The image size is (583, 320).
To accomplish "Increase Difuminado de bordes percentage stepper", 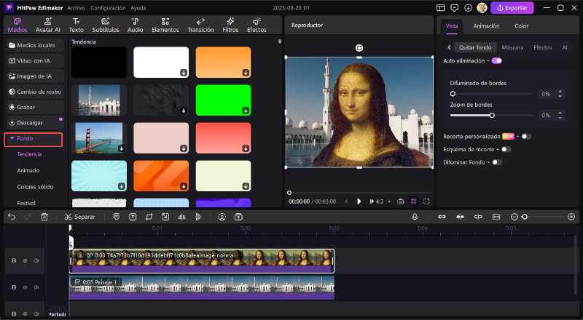I will pyautogui.click(x=560, y=92).
